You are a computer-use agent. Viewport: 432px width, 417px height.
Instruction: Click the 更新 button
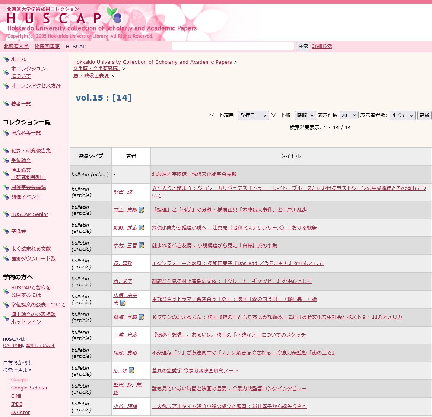424,115
